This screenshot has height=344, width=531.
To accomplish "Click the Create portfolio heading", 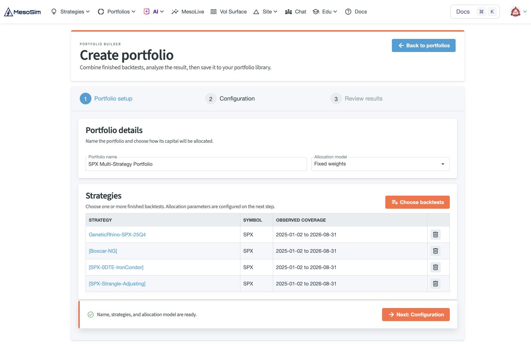I will (x=127, y=55).
